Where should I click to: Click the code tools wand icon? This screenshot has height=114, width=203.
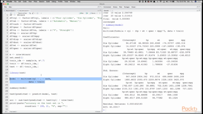coord(33,13)
